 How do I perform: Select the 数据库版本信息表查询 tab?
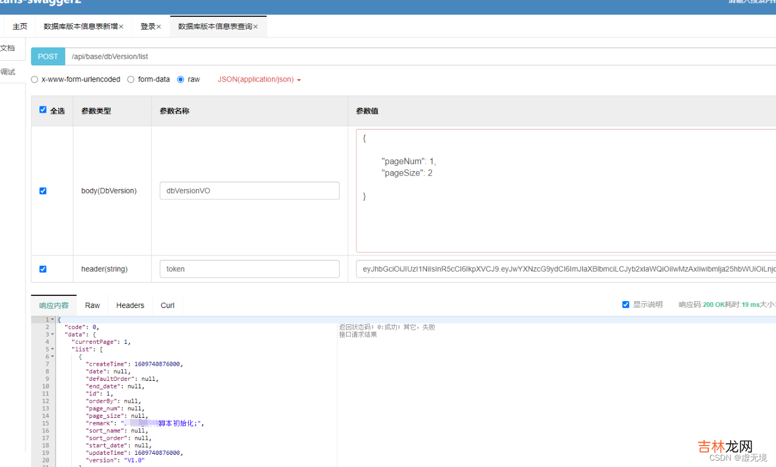point(215,27)
